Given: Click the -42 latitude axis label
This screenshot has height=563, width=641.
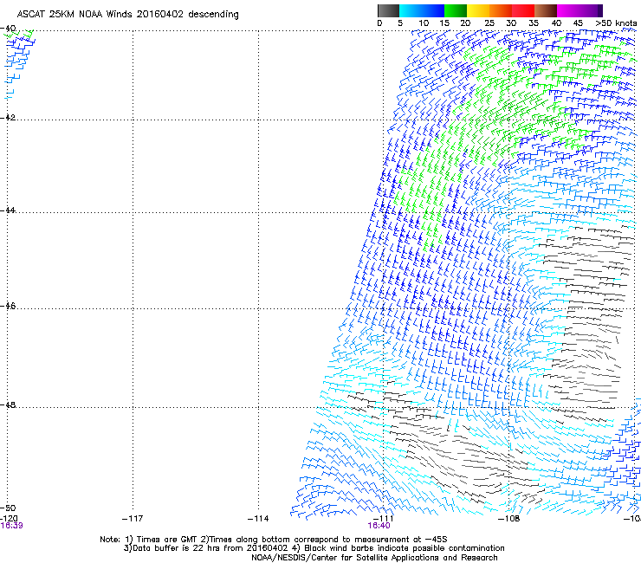Looking at the screenshot, I should pos(8,117).
